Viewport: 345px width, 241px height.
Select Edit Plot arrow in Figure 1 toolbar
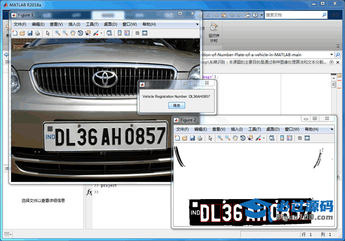click(48, 33)
